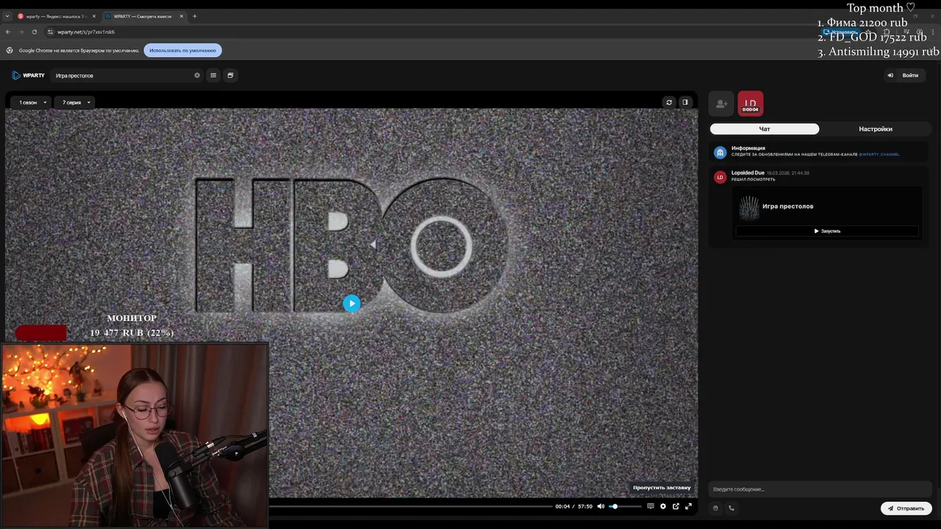Switch to the 'Чат' tab
The width and height of the screenshot is (941, 529).
click(765, 129)
